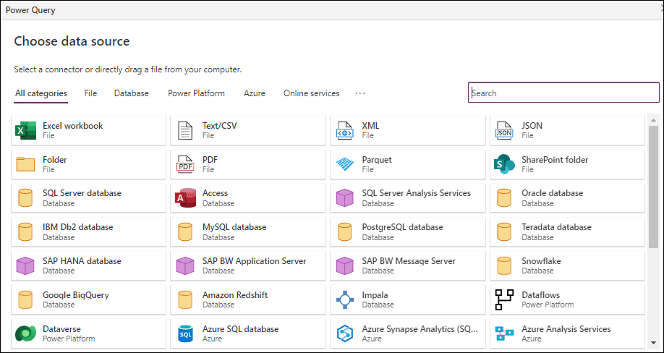Pick the Snowflake cylinder icon
This screenshot has width=664, height=353.
click(504, 265)
